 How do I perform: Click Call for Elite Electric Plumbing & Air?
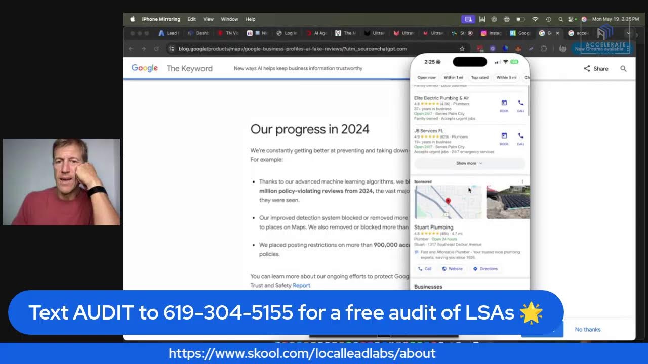(520, 106)
